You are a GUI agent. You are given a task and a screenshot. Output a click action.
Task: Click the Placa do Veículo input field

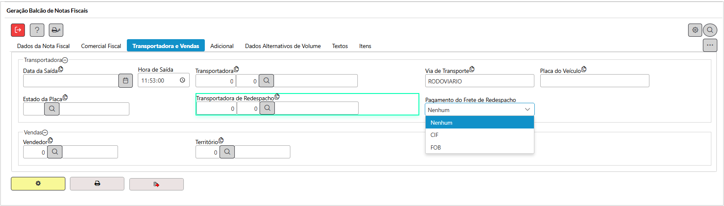pos(594,81)
